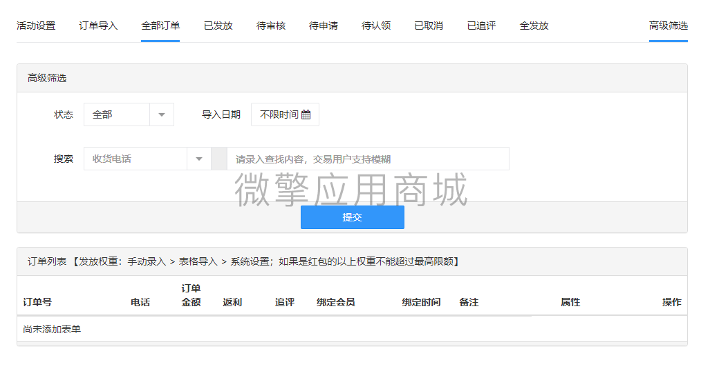Open the 活动设置 tab
The image size is (701, 380).
36,26
